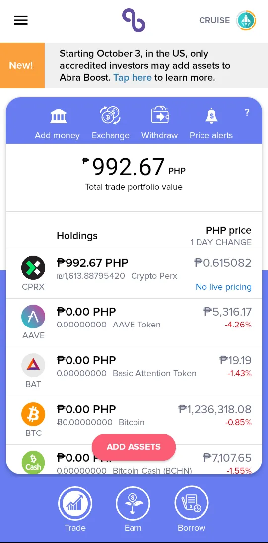This screenshot has width=268, height=543.
Task: Tap the Add money bank icon
Action: 58,115
